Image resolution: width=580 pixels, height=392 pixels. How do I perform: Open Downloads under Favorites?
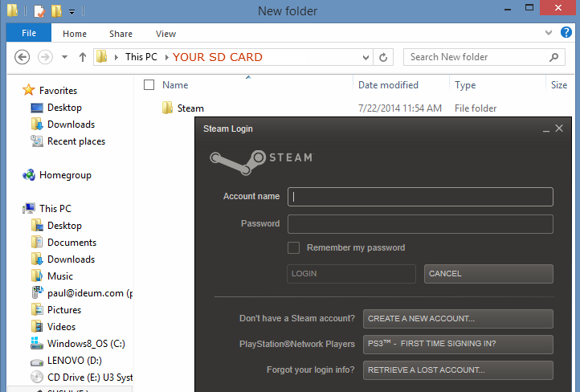pyautogui.click(x=63, y=125)
